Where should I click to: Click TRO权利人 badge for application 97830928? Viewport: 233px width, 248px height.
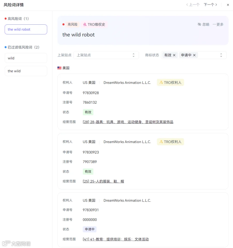click(171, 82)
